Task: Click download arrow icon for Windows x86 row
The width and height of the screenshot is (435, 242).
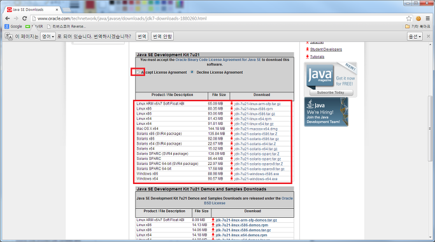Action: [x=232, y=174]
